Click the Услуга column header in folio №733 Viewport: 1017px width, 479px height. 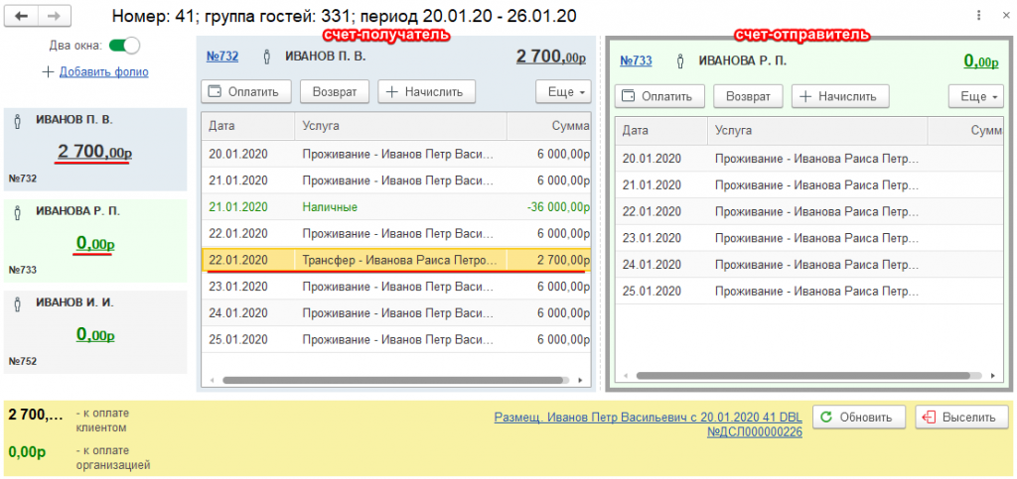(x=818, y=131)
